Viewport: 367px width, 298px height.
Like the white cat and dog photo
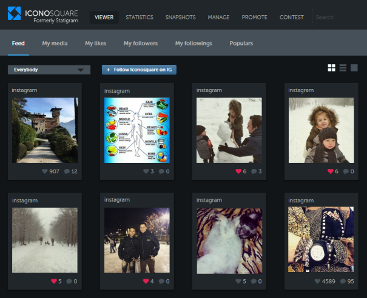click(x=238, y=281)
